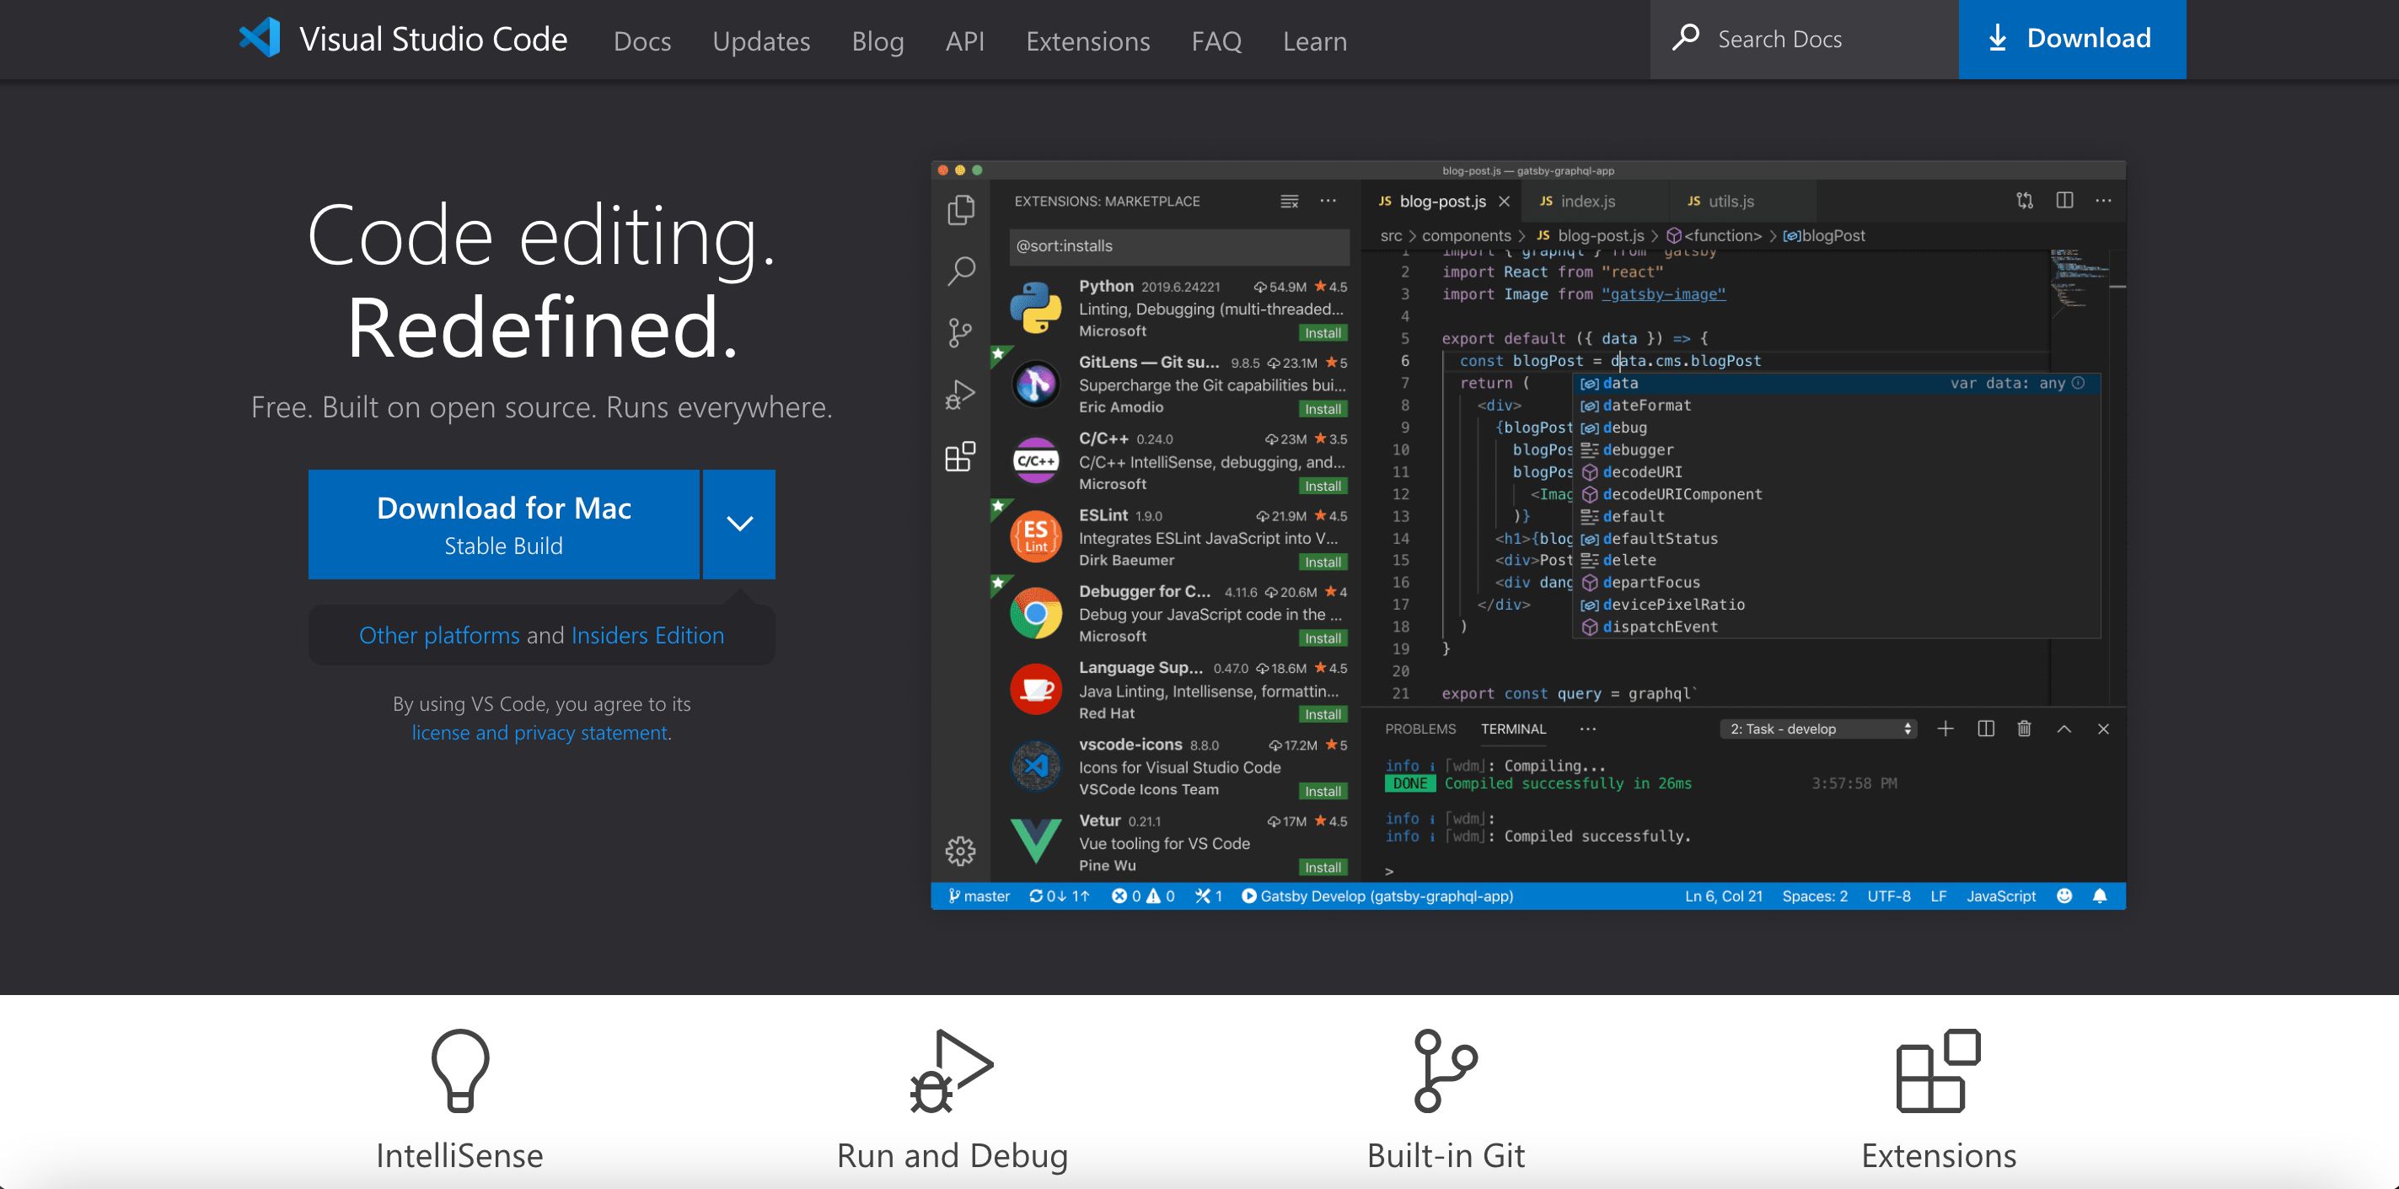The height and width of the screenshot is (1189, 2399).
Task: Click the Run and Debug activity bar icon
Action: [960, 394]
